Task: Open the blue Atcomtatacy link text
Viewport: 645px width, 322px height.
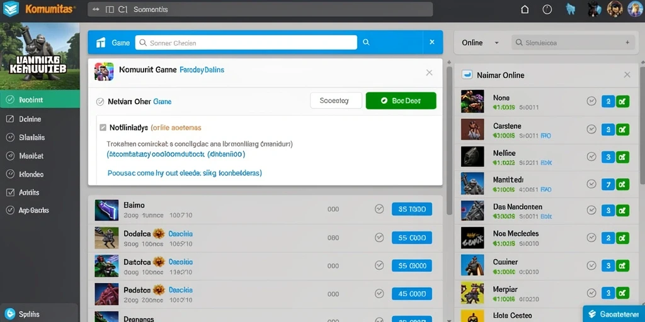Action: 176,155
